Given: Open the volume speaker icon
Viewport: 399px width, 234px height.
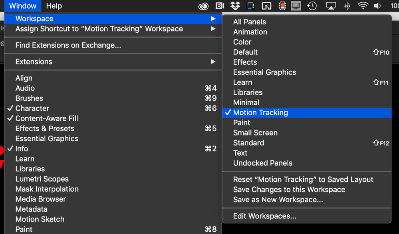Looking at the screenshot, I should 377,6.
